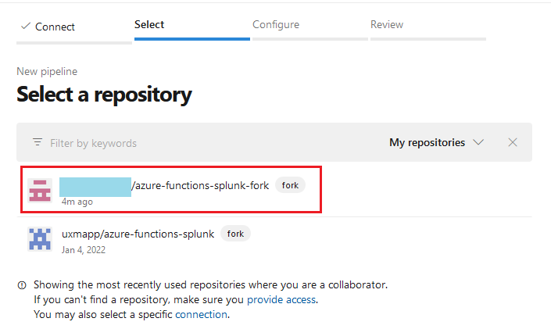Click the Select a repository heading

pyautogui.click(x=104, y=95)
